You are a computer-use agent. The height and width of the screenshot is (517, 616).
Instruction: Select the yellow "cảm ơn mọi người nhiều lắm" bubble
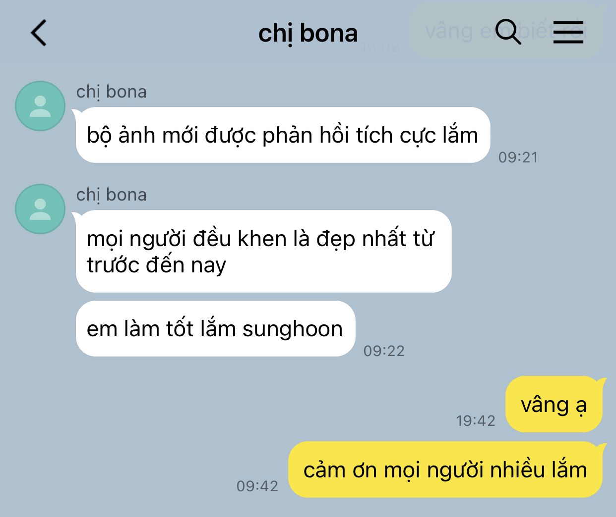445,469
